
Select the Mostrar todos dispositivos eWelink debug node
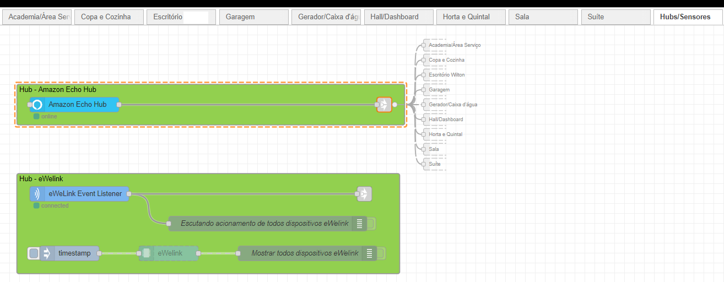click(x=307, y=253)
